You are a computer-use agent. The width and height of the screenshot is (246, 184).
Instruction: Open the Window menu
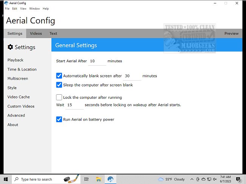34,9
